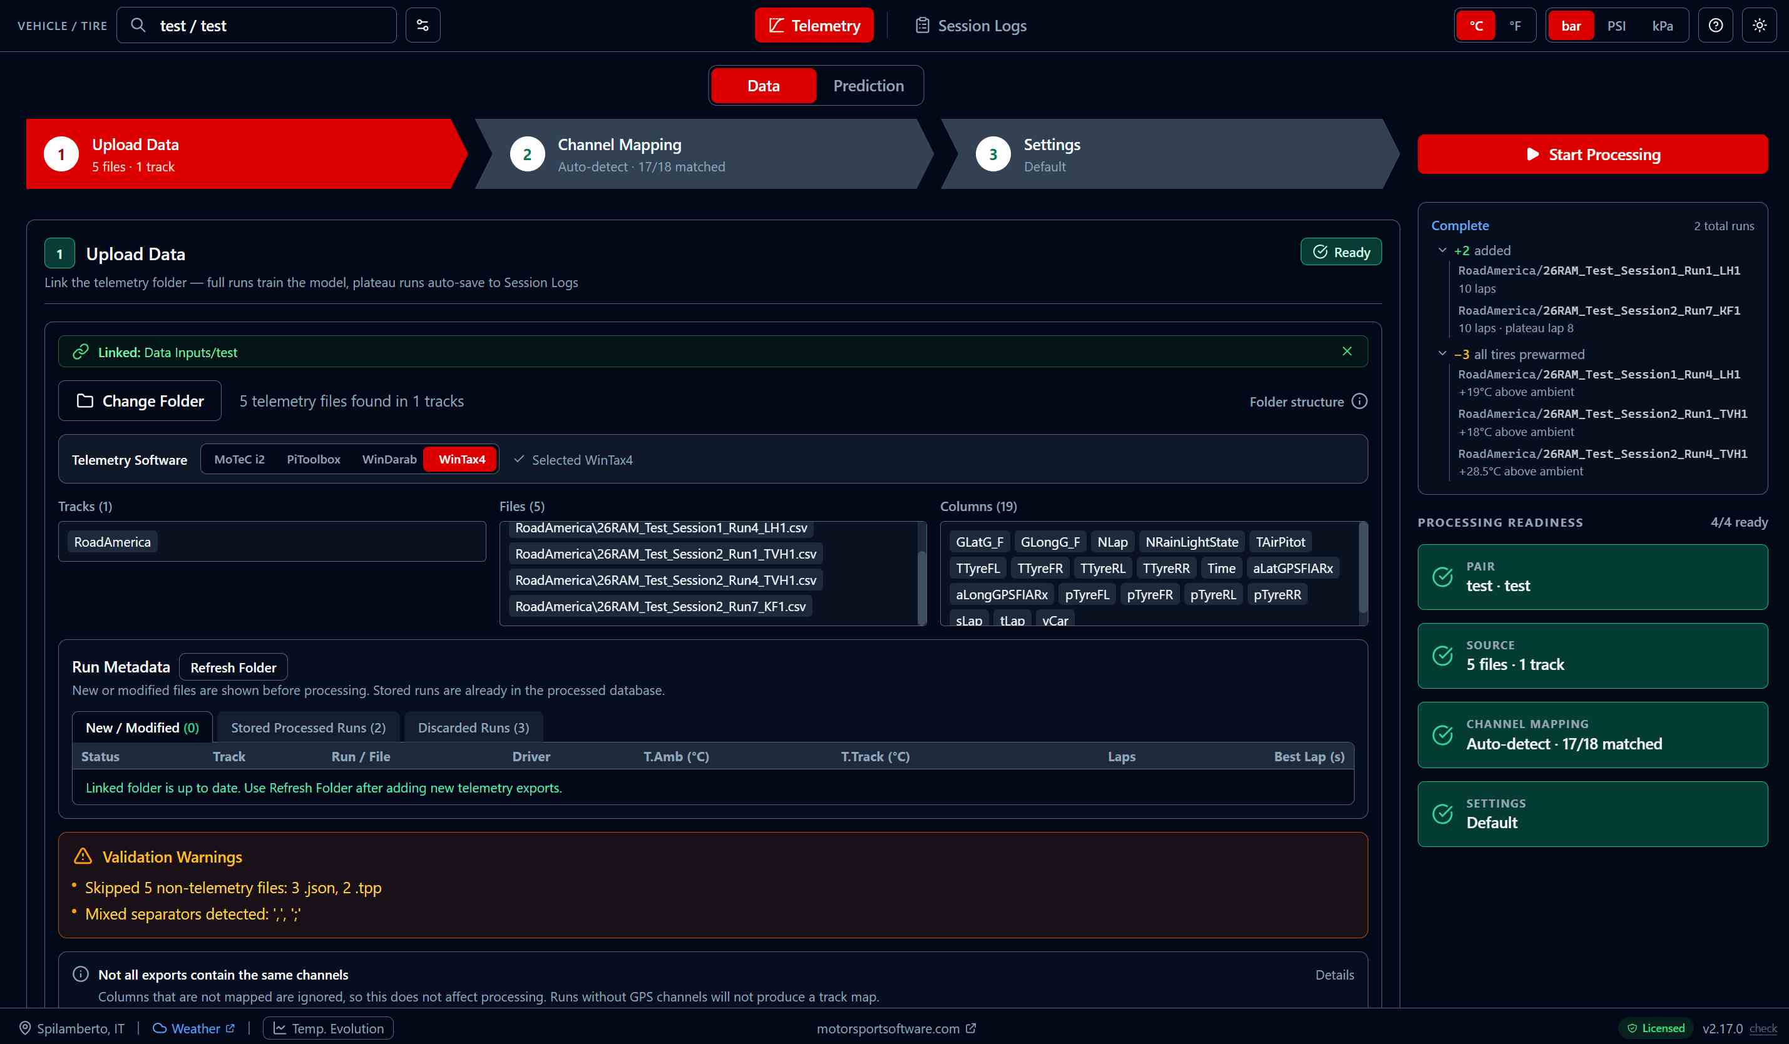Select the RoadAmerica track chip

112,542
